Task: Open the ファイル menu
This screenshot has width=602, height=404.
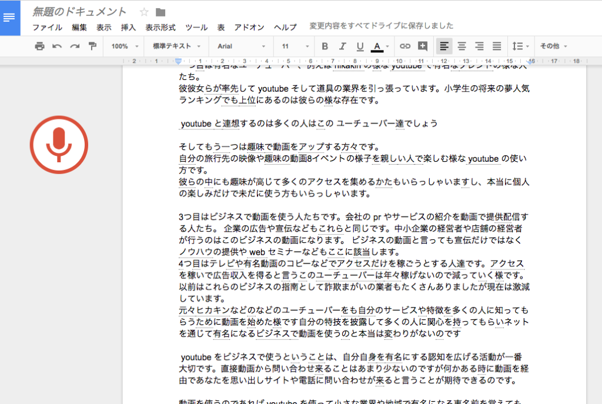Action: (x=47, y=27)
